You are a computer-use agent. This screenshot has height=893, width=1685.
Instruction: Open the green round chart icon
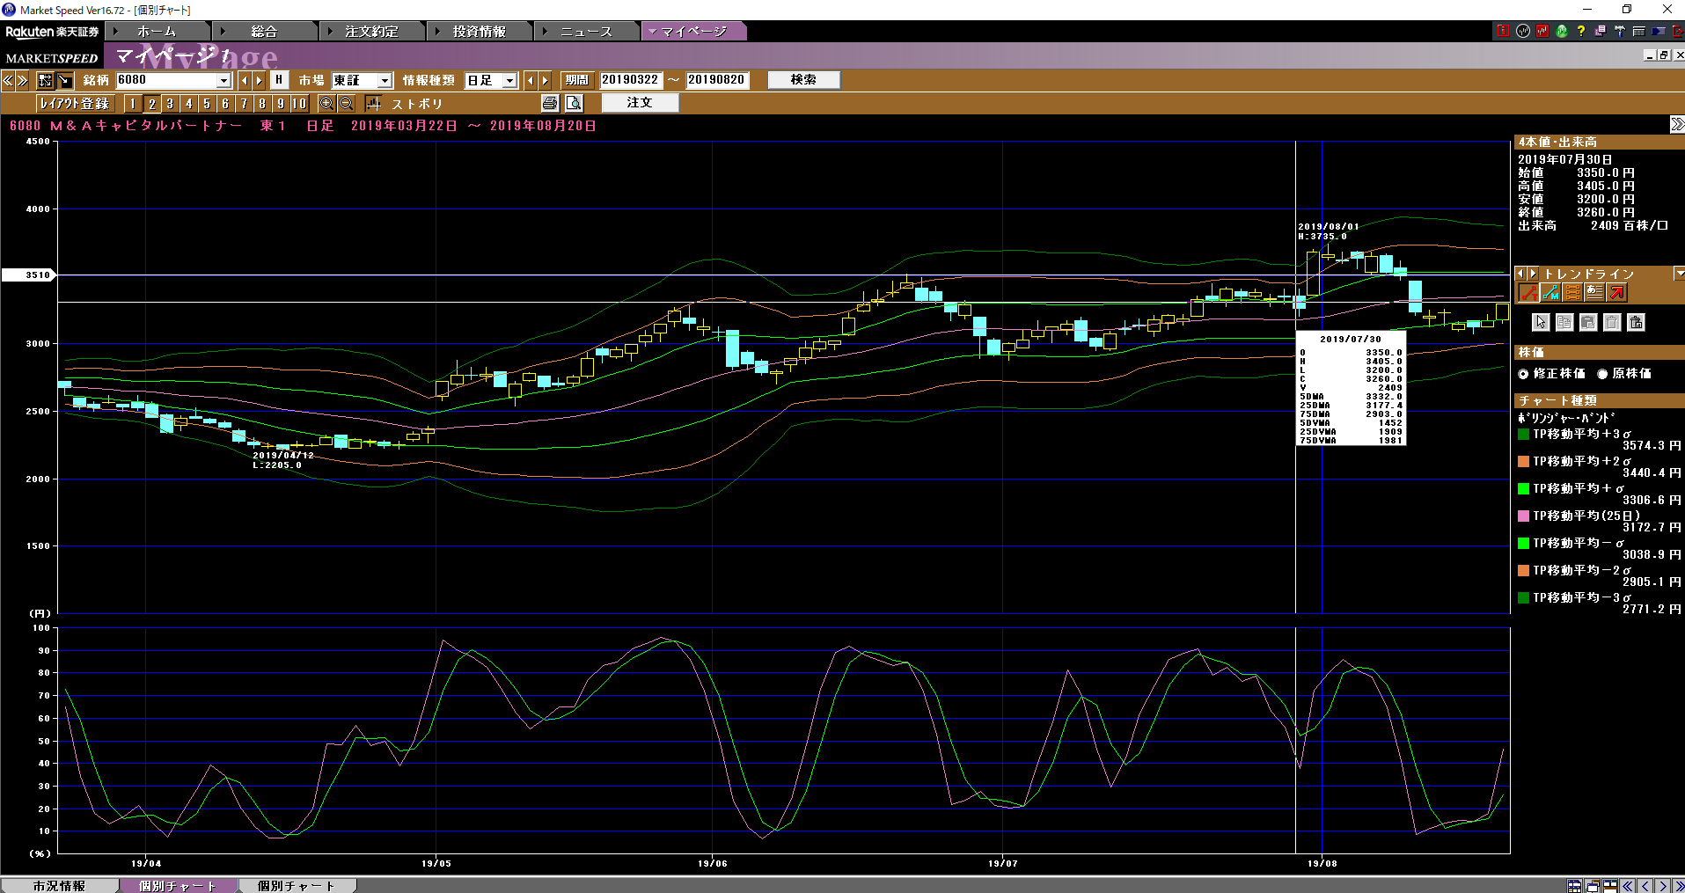[x=1562, y=31]
